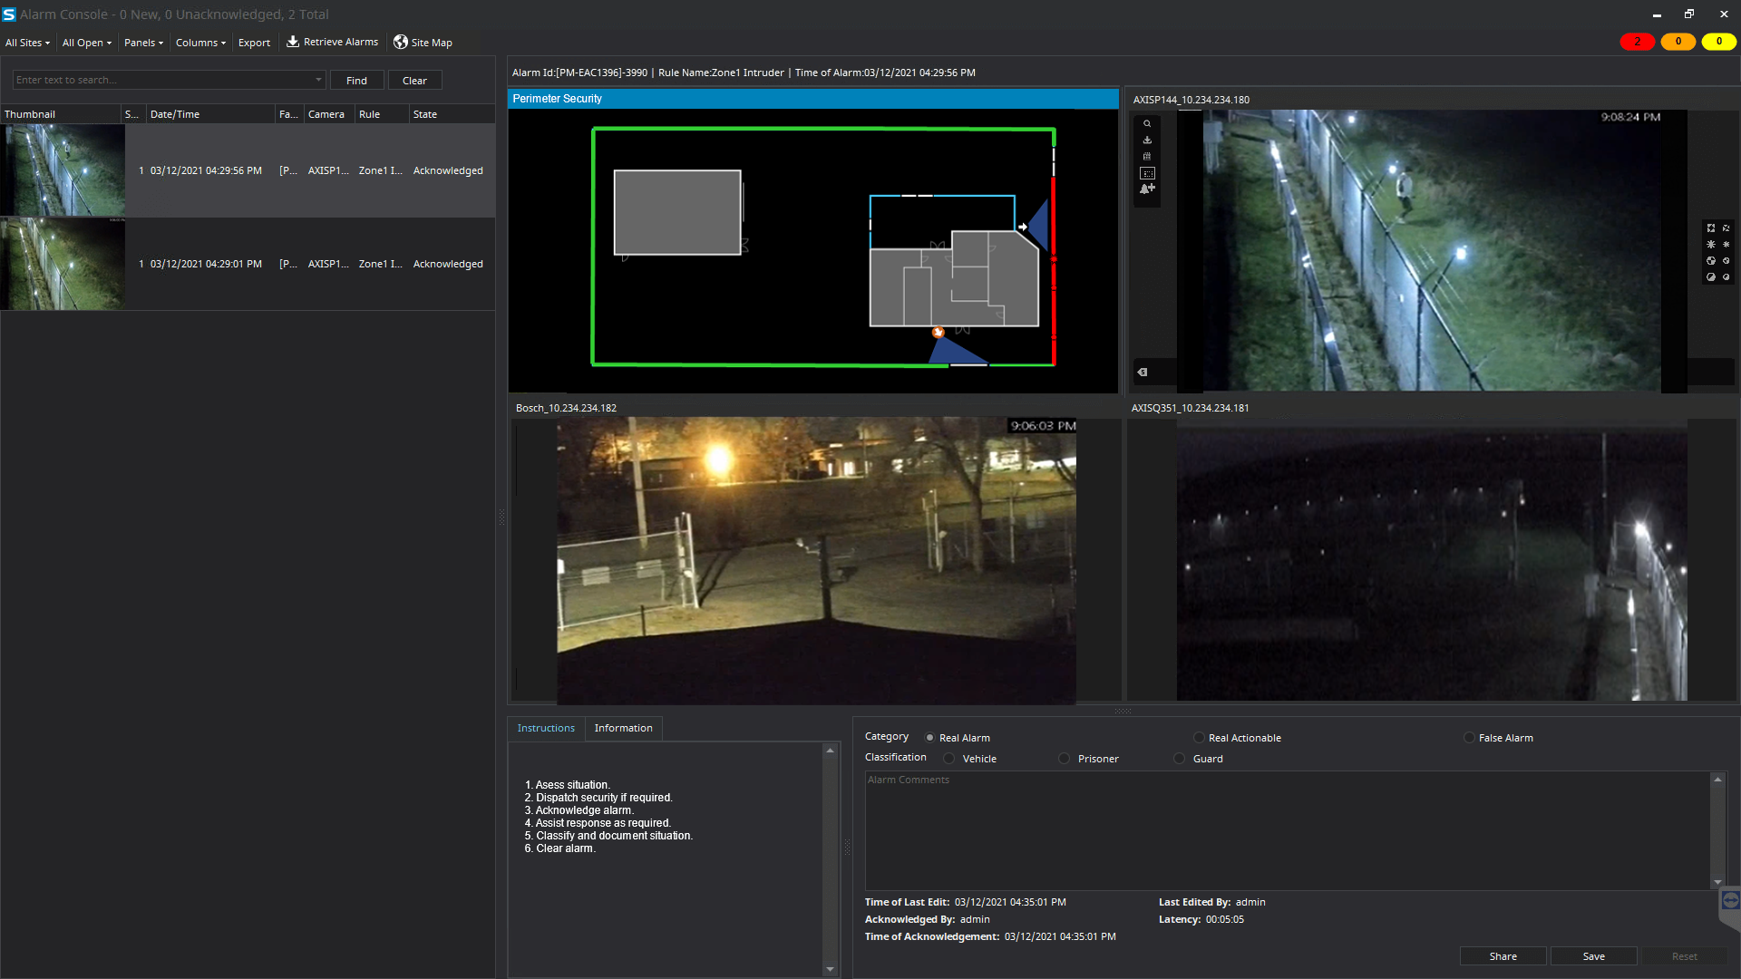The height and width of the screenshot is (979, 1741).
Task: Click the export video download icon
Action: (x=1147, y=140)
